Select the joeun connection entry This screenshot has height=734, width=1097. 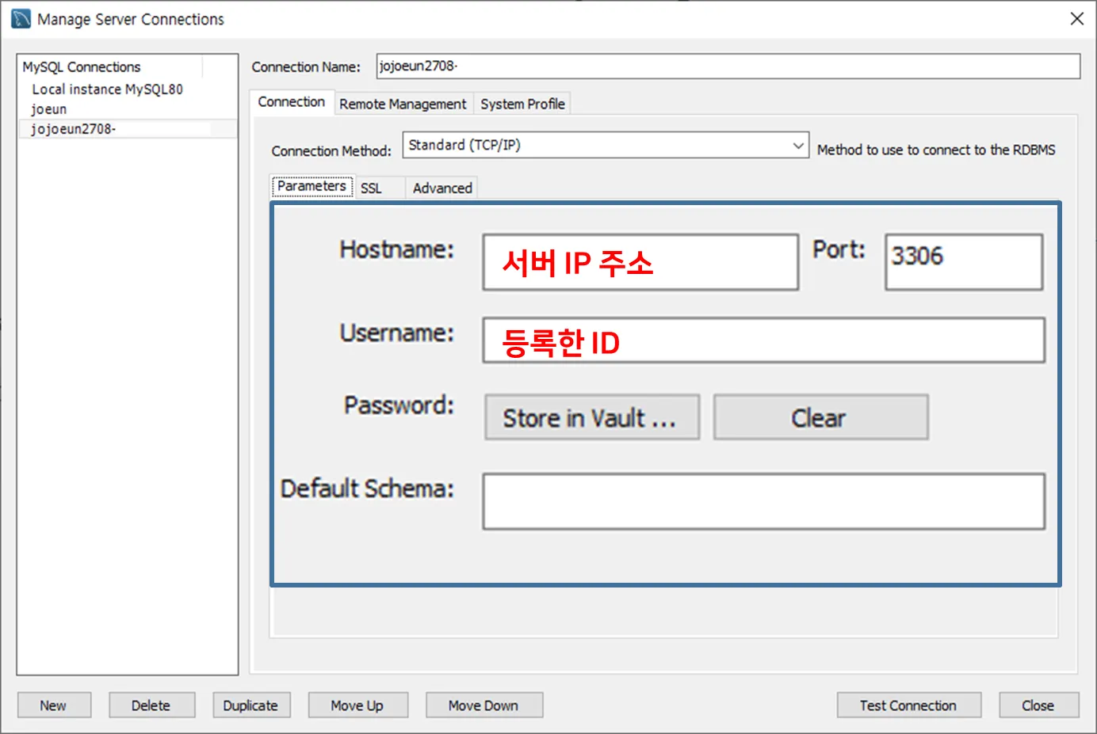[49, 109]
